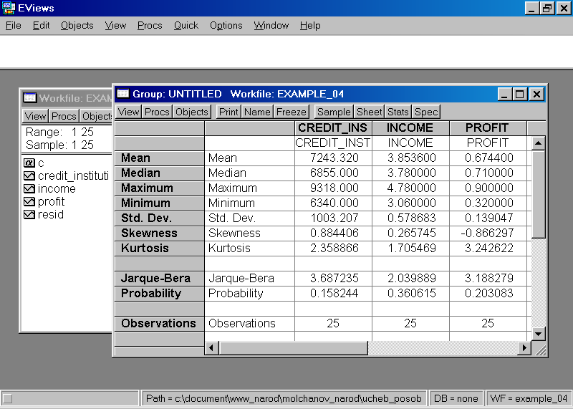Select the profit series icon in workfile
The image size is (573, 409).
pos(29,201)
